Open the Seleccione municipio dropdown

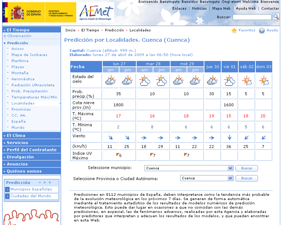pyautogui.click(x=230, y=168)
